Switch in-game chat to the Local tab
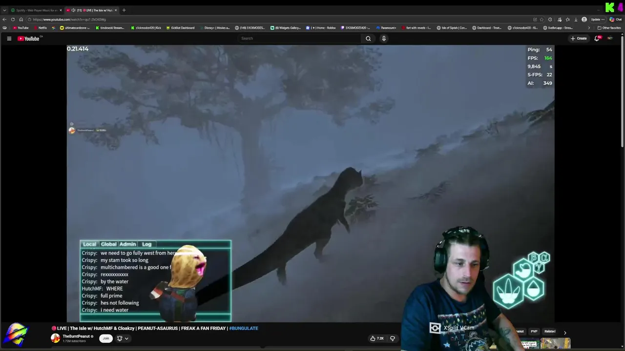The height and width of the screenshot is (351, 625). (x=89, y=244)
